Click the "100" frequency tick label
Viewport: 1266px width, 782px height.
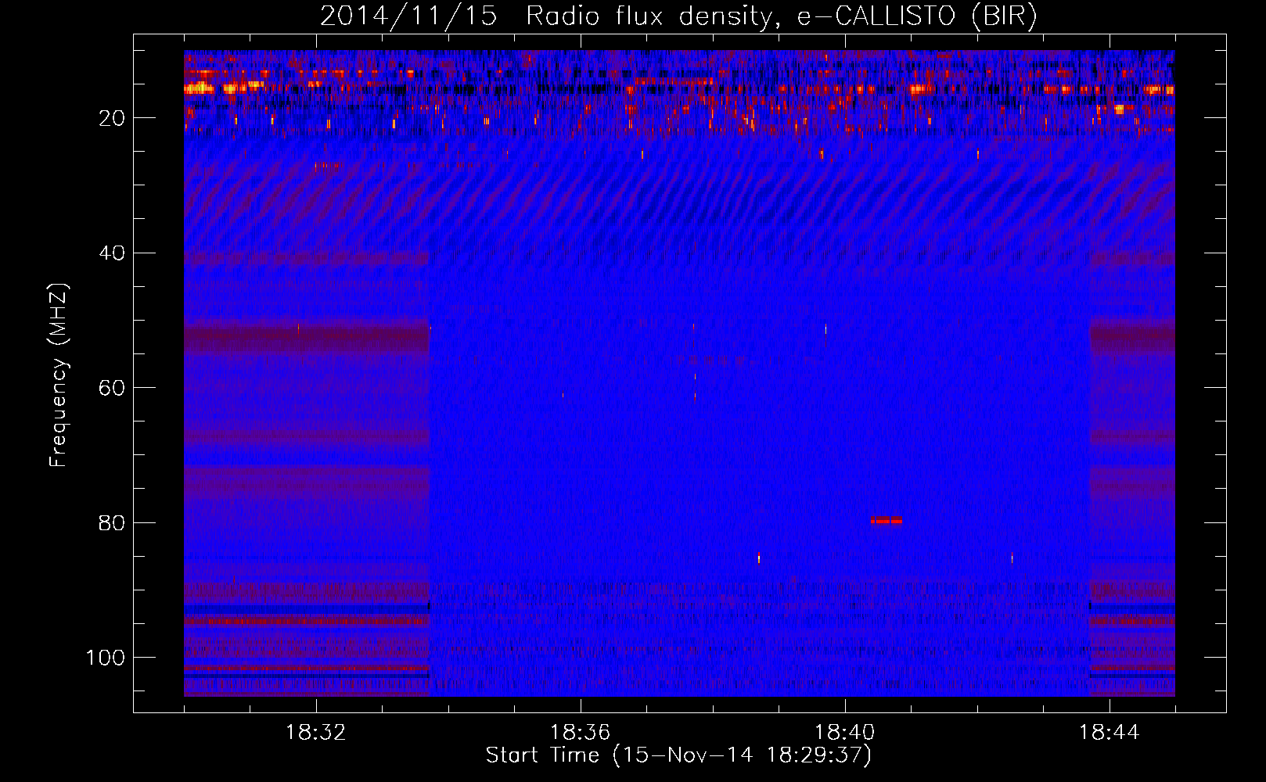[106, 658]
